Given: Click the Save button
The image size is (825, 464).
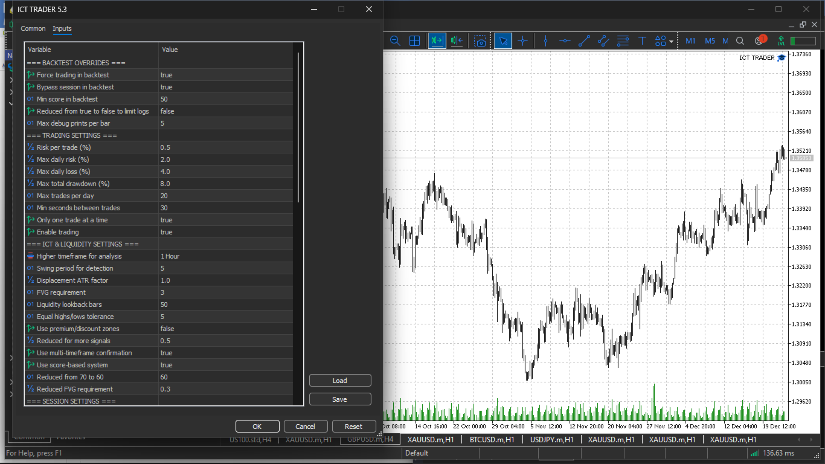Looking at the screenshot, I should [x=340, y=399].
